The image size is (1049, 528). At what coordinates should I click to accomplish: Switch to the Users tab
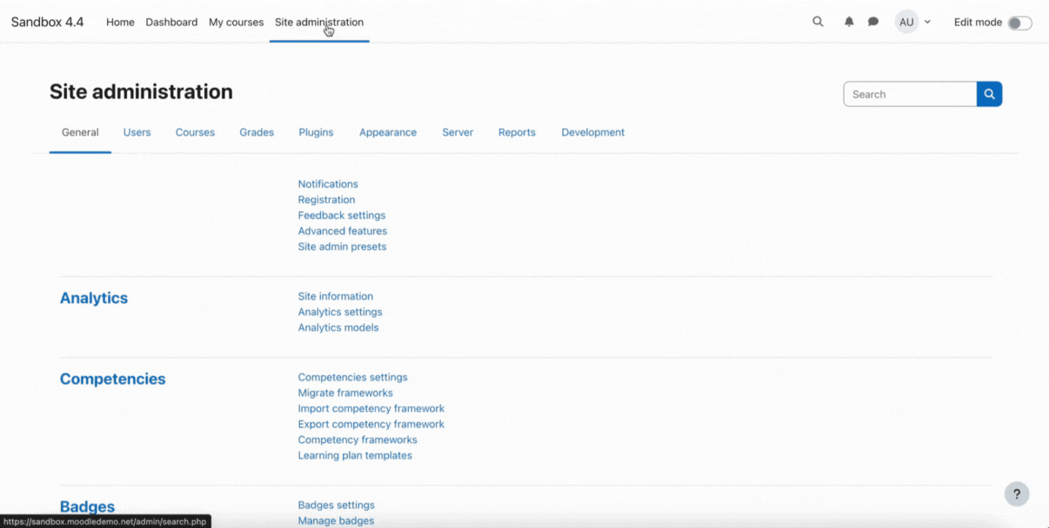pyautogui.click(x=137, y=132)
